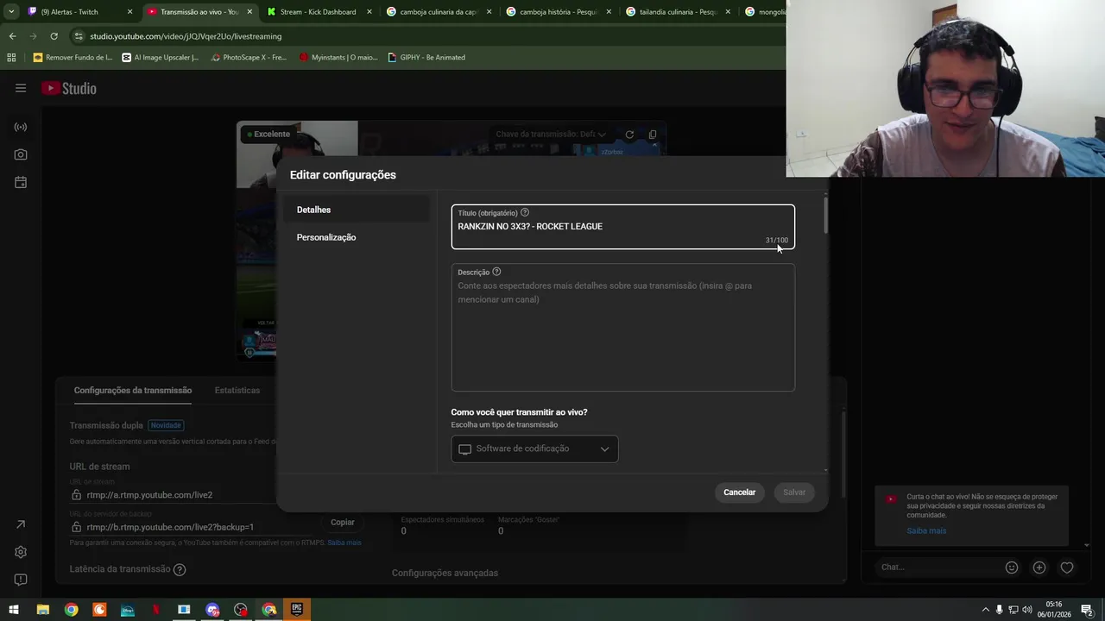Switch to the Estatísticas tab
Screen dimensions: 1105x621
[237, 391]
